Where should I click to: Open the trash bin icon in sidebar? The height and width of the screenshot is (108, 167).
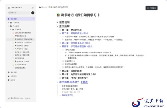click(x=9, y=80)
